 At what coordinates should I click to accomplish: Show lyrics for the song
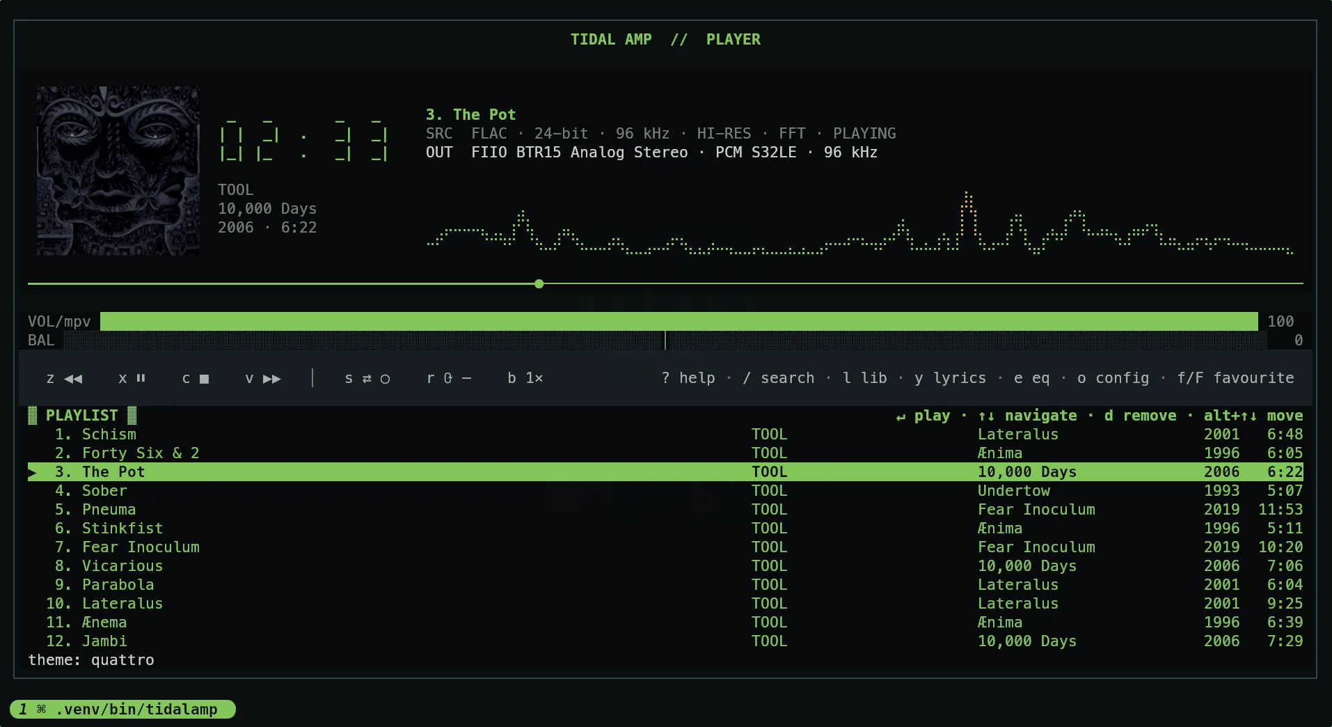coord(951,378)
